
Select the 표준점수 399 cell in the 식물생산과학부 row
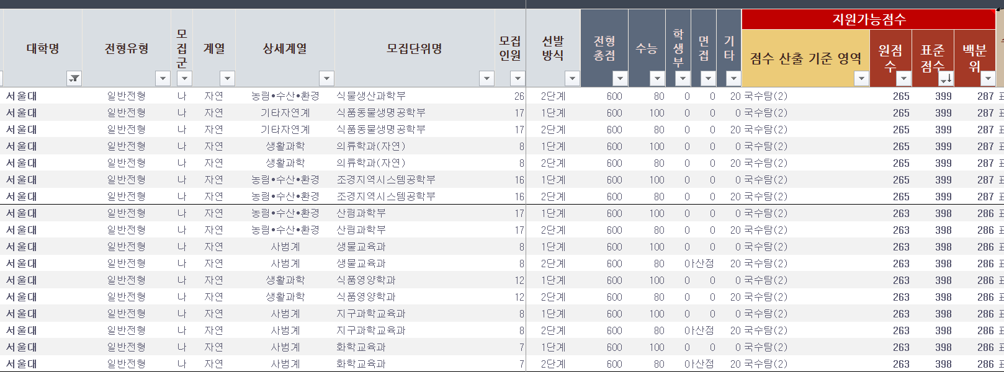[933, 96]
